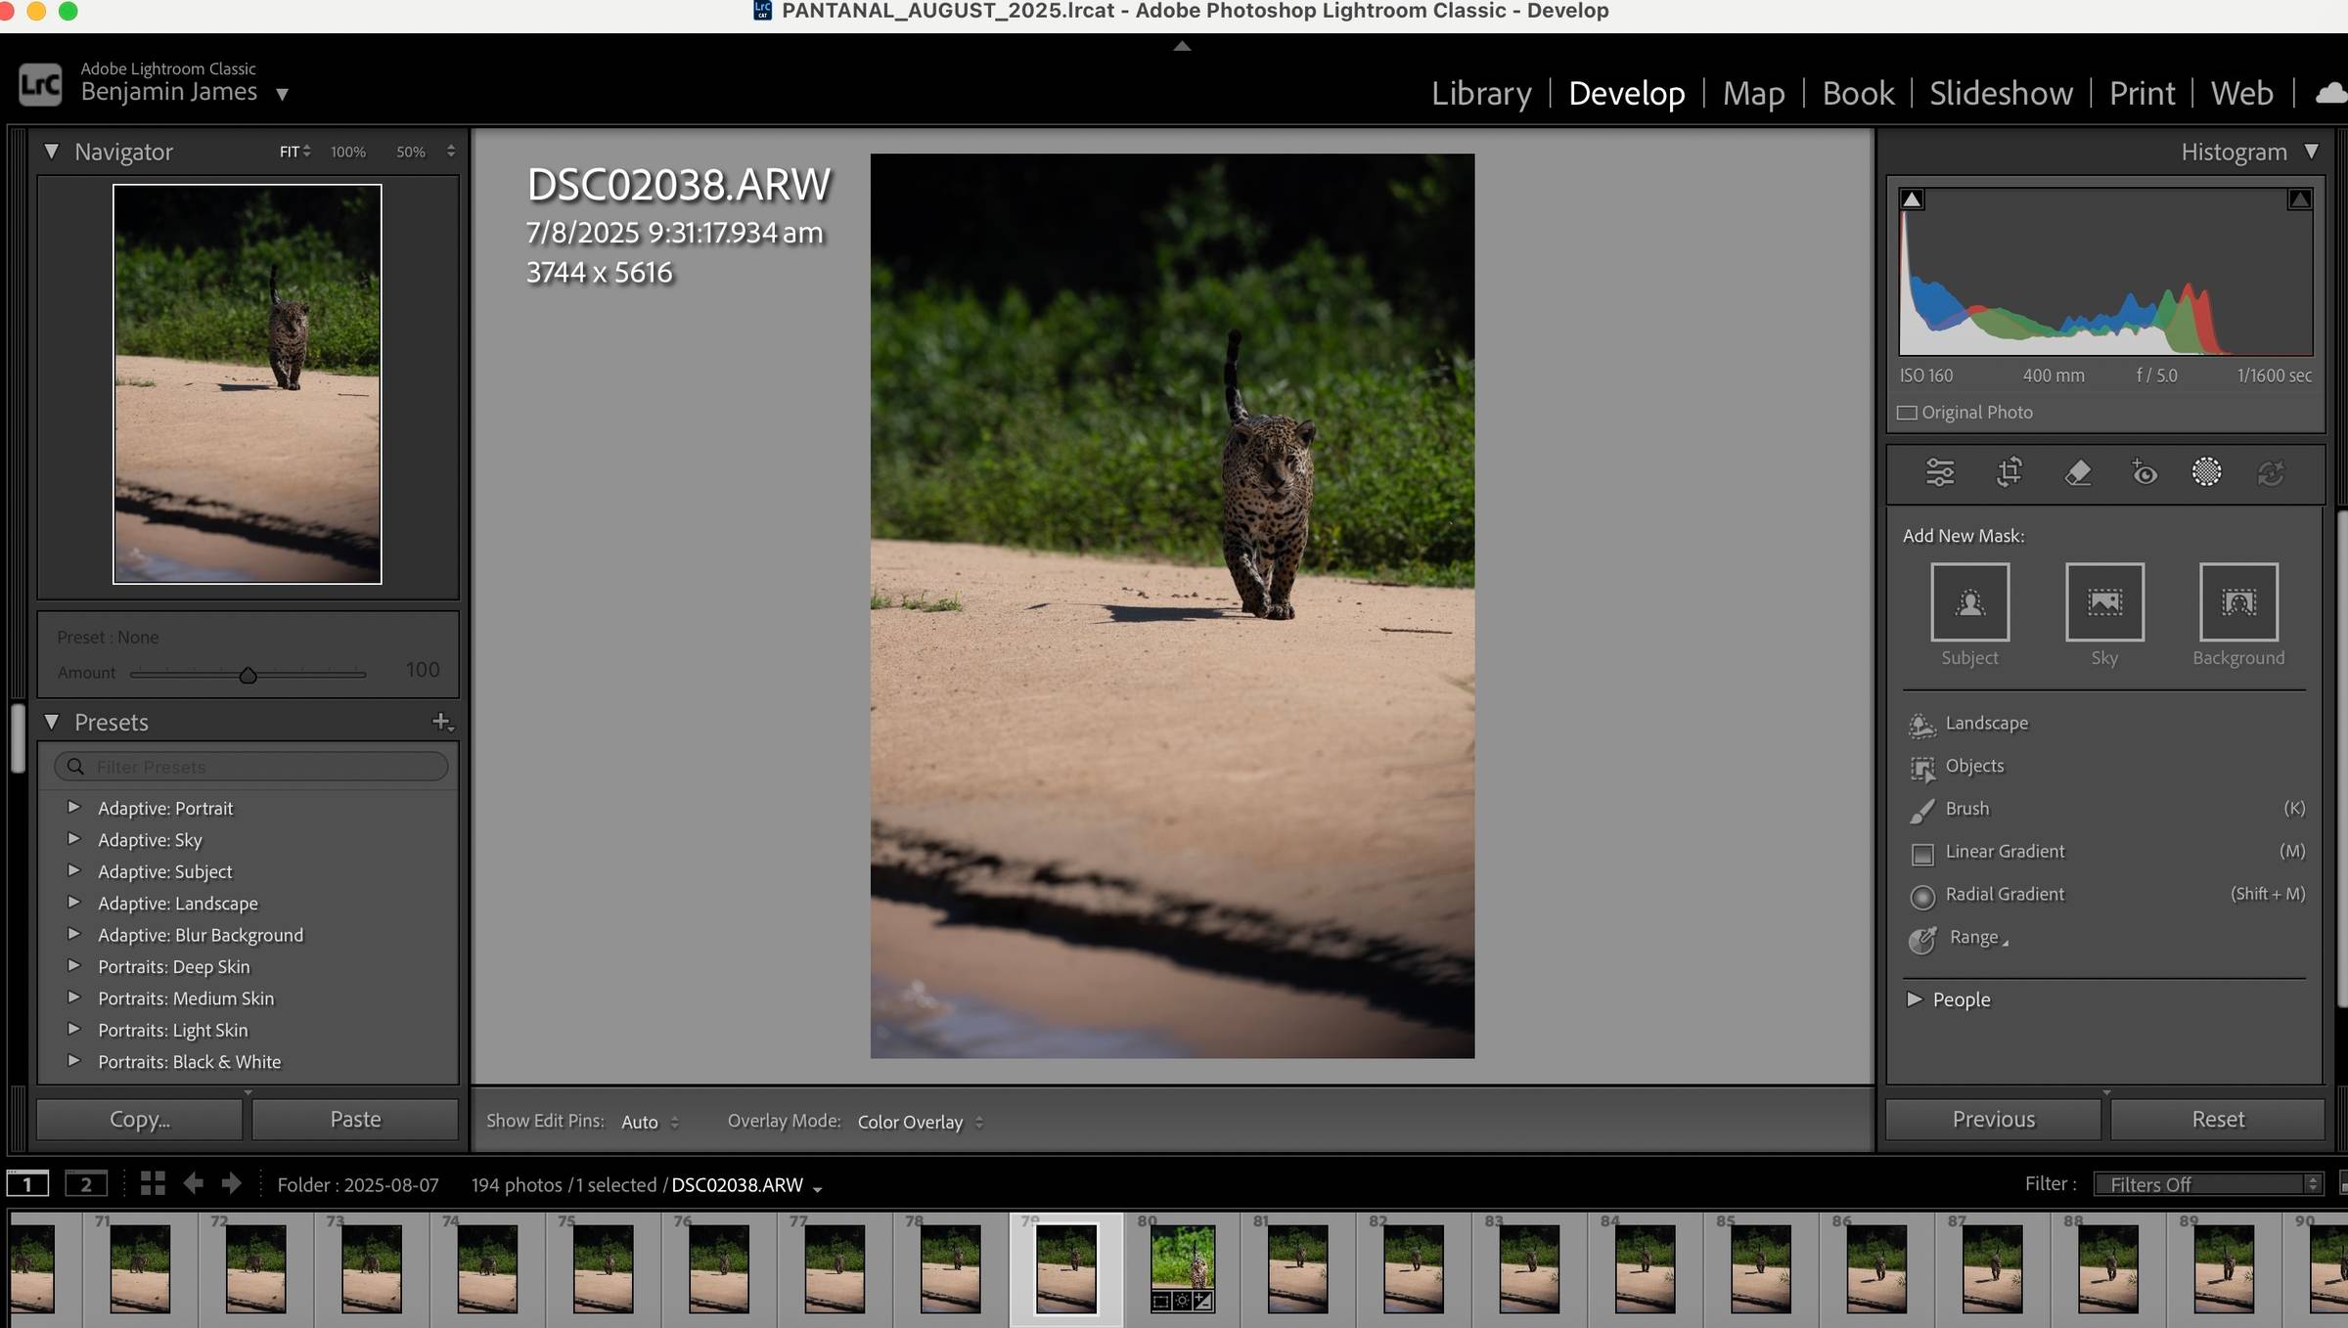Screen dimensions: 2348x1328
Task: Toggle highlight clipping indicator in histogram
Action: pyautogui.click(x=2299, y=199)
